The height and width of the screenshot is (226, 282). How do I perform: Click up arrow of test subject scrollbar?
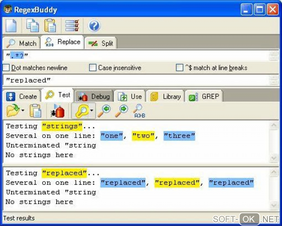tap(274, 125)
